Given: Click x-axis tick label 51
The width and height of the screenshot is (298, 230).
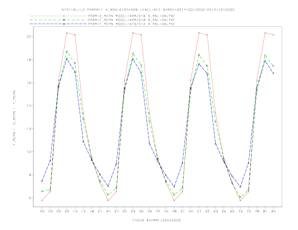Looking at the screenshot, I should click(182, 211).
